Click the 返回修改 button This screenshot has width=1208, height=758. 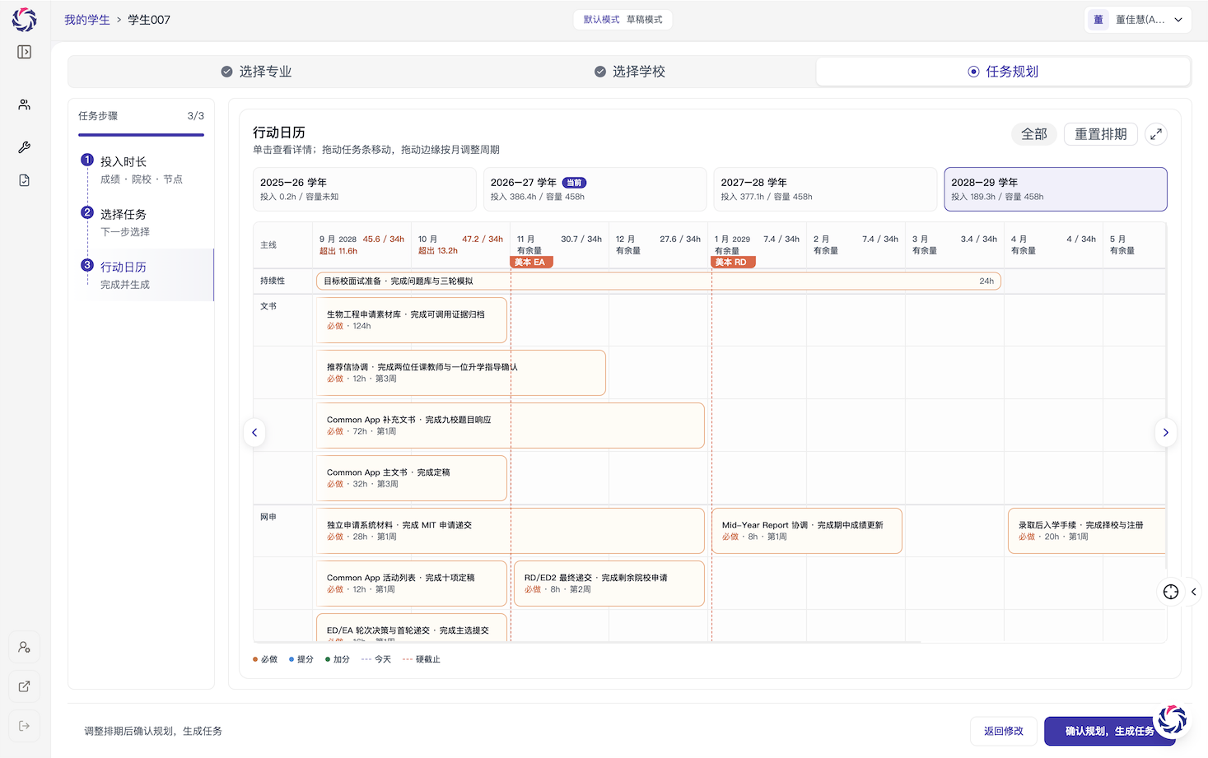tap(1004, 731)
